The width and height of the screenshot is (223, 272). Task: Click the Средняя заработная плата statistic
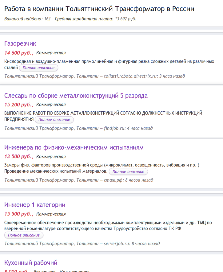pos(95,19)
